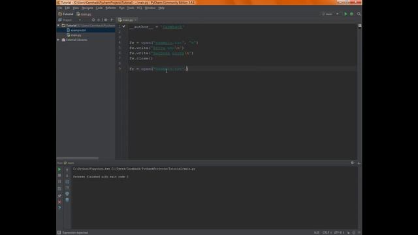Screen dimensions: 418x235
Task: Stop the process in the Run panel
Action: click(x=59, y=176)
